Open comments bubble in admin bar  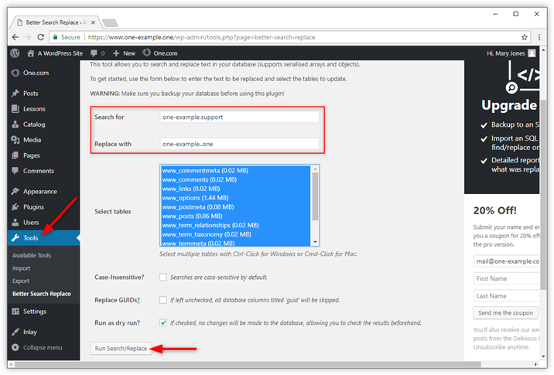97,53
